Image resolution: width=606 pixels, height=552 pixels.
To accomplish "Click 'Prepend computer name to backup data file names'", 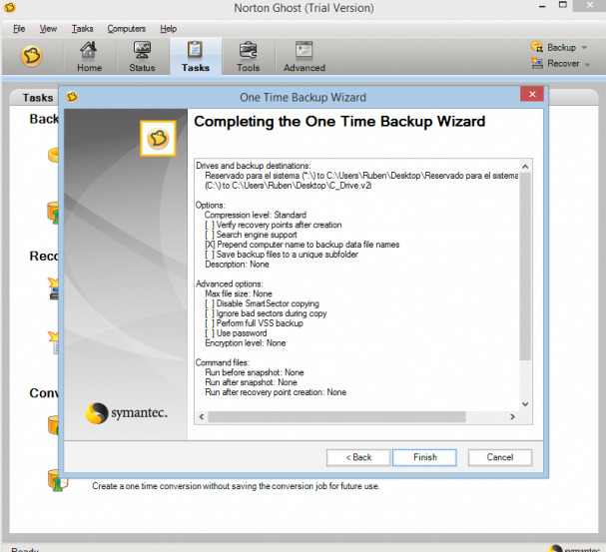I will pyautogui.click(x=303, y=245).
